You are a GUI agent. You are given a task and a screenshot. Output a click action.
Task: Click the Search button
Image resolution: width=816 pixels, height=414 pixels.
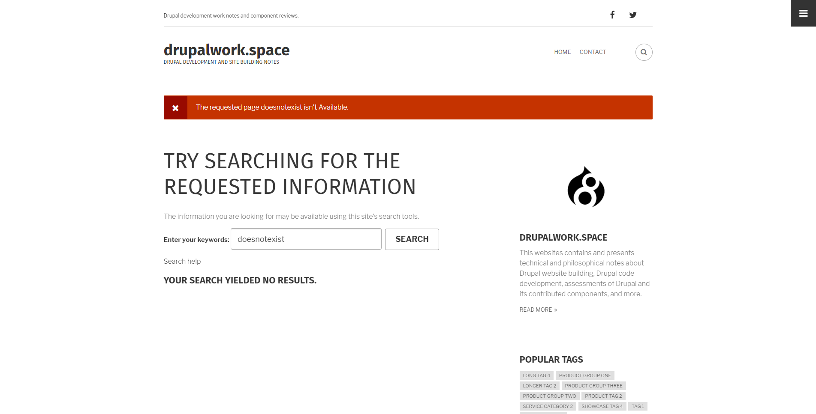pos(412,239)
